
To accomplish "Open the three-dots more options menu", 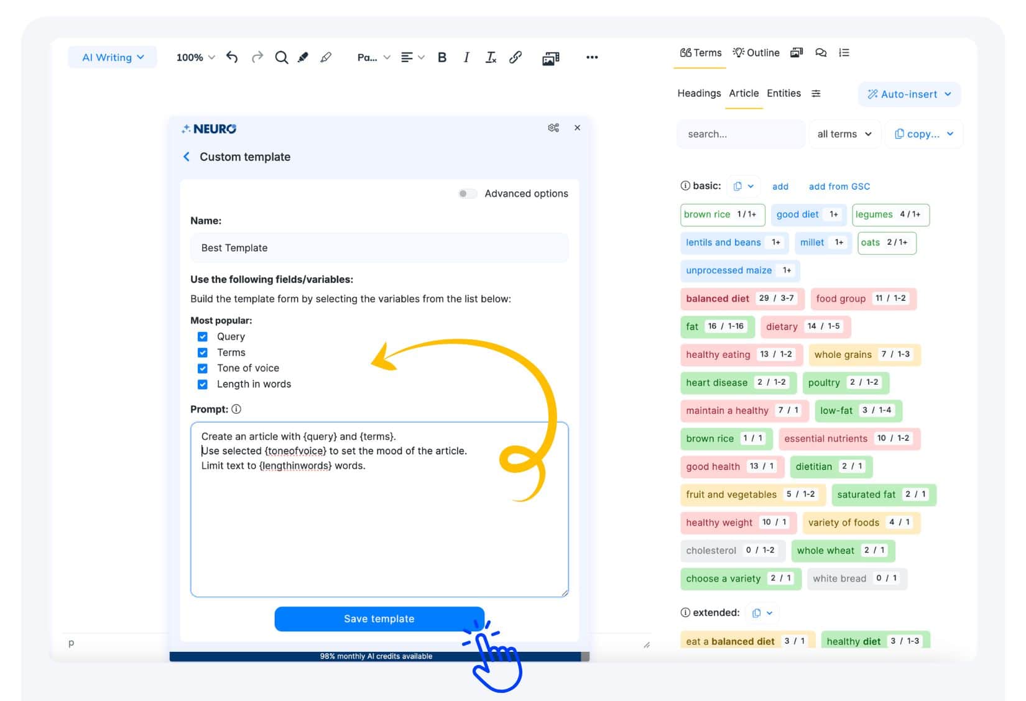I will [592, 57].
